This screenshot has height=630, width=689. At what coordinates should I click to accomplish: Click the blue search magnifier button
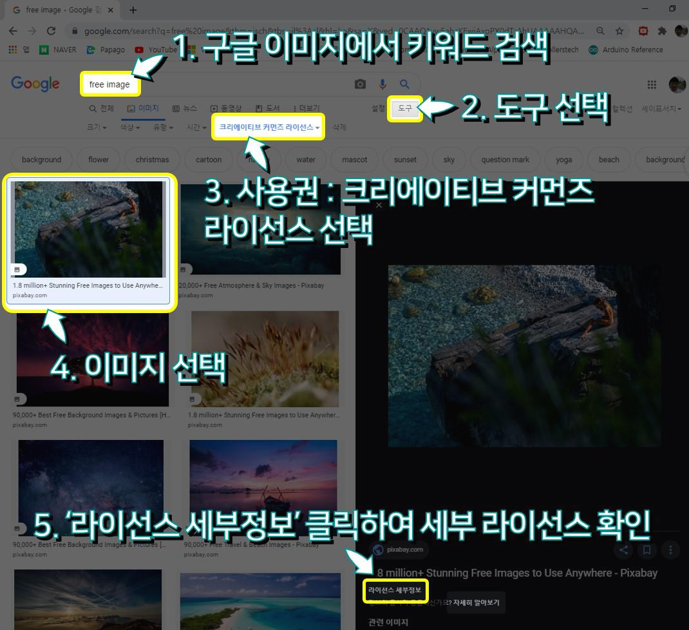[404, 84]
